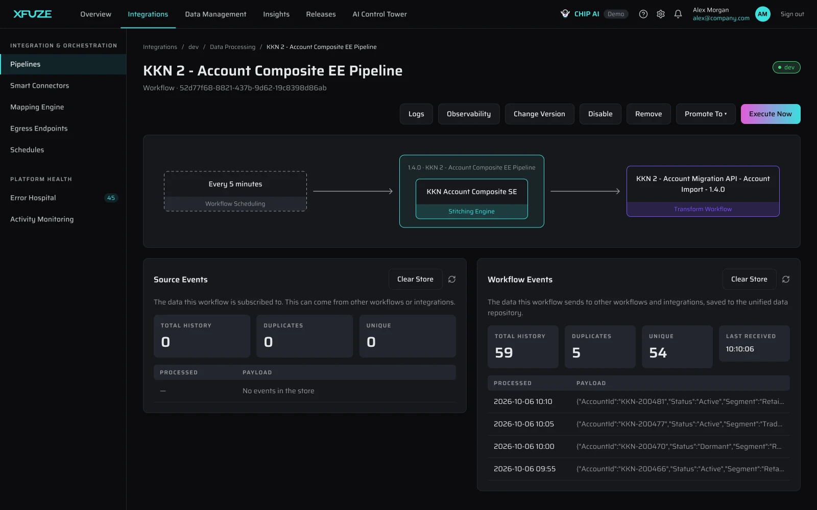Open the notifications bell icon
The height and width of the screenshot is (510, 817).
tap(678, 14)
